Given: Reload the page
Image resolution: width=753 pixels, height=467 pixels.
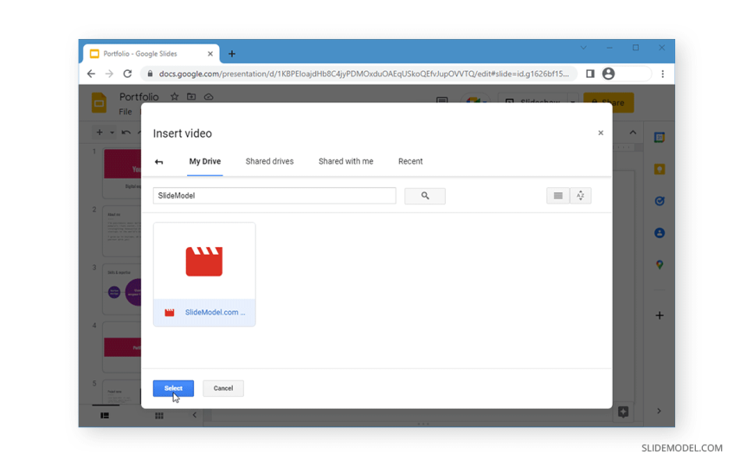Looking at the screenshot, I should coord(127,74).
